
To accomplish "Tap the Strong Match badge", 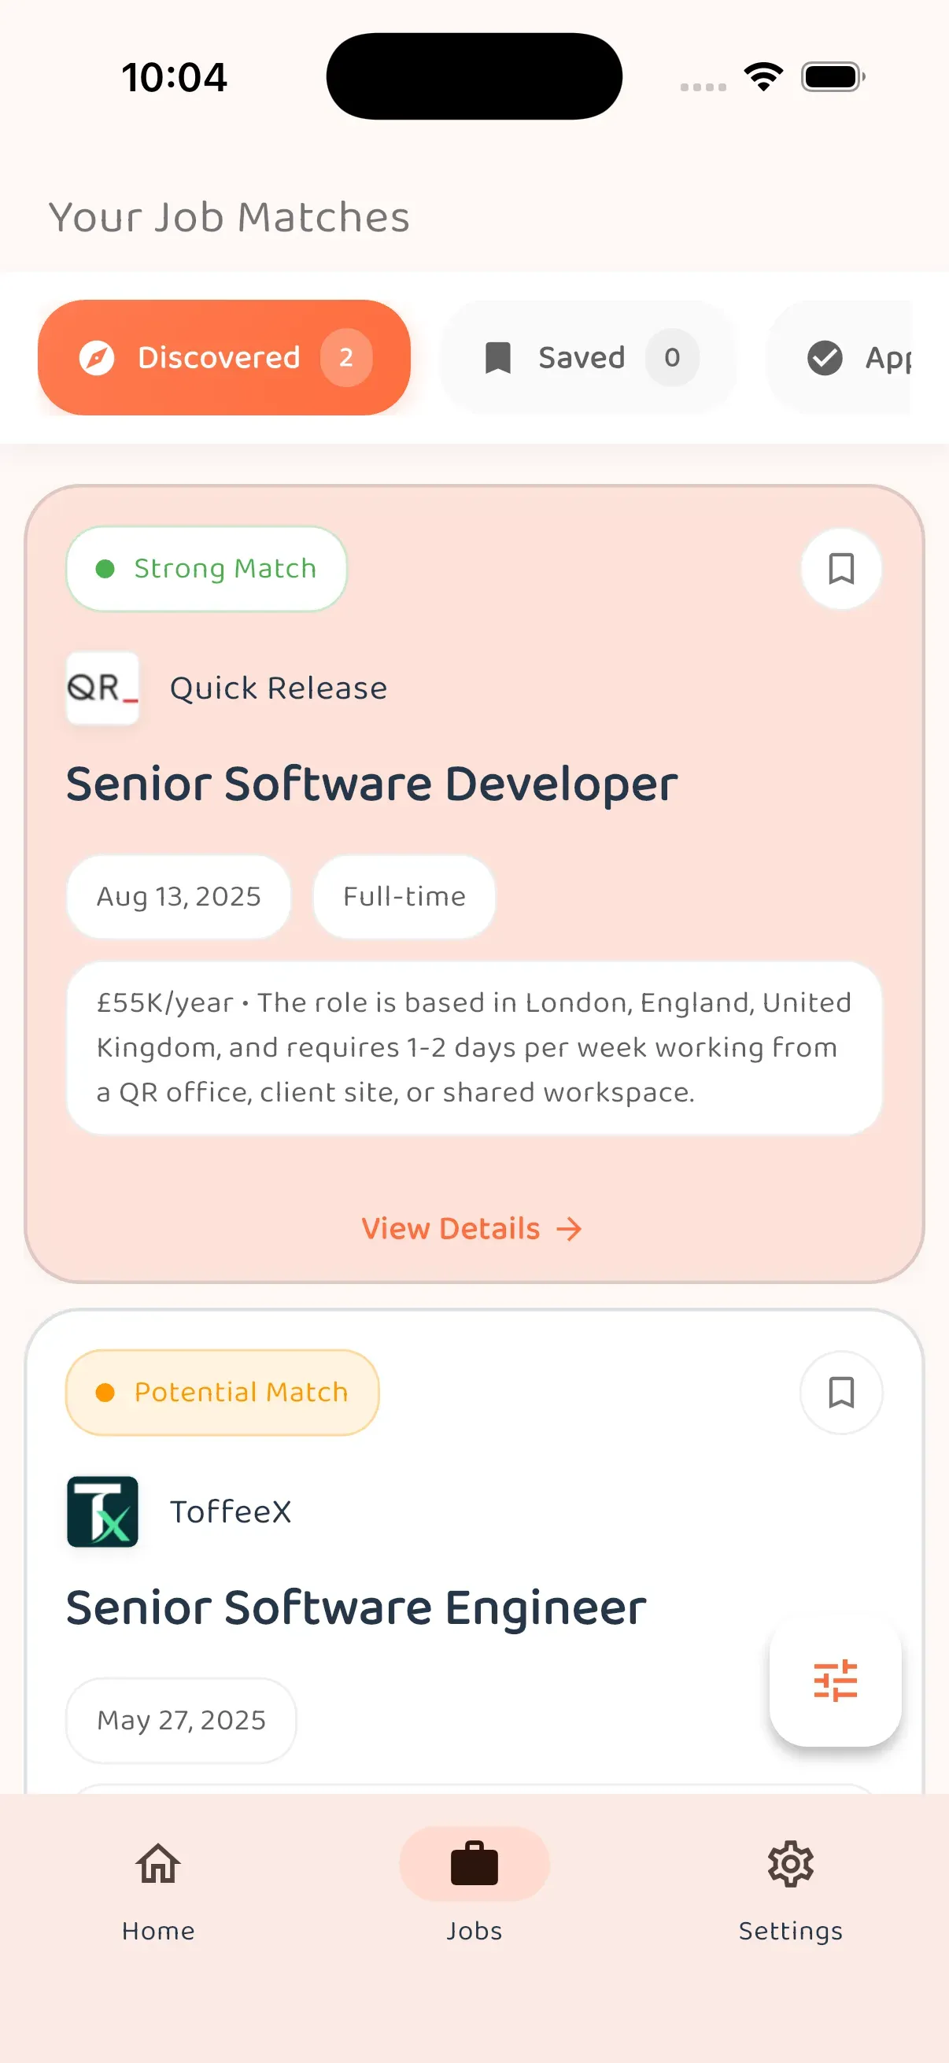I will coord(206,569).
